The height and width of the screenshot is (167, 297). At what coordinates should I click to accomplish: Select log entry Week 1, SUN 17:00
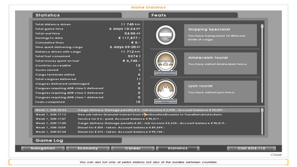pos(147,123)
